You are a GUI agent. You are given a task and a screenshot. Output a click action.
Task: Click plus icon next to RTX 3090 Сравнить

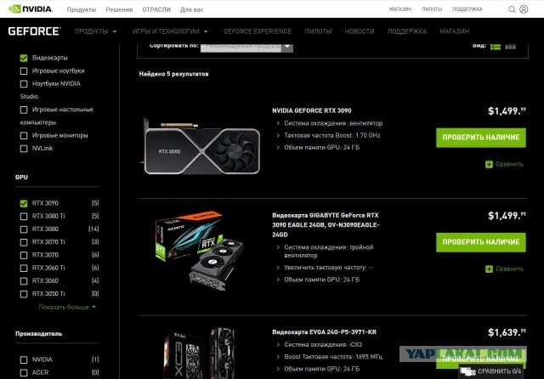coord(489,164)
